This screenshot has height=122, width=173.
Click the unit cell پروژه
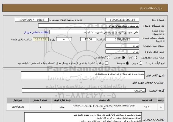(x=62, y=107)
